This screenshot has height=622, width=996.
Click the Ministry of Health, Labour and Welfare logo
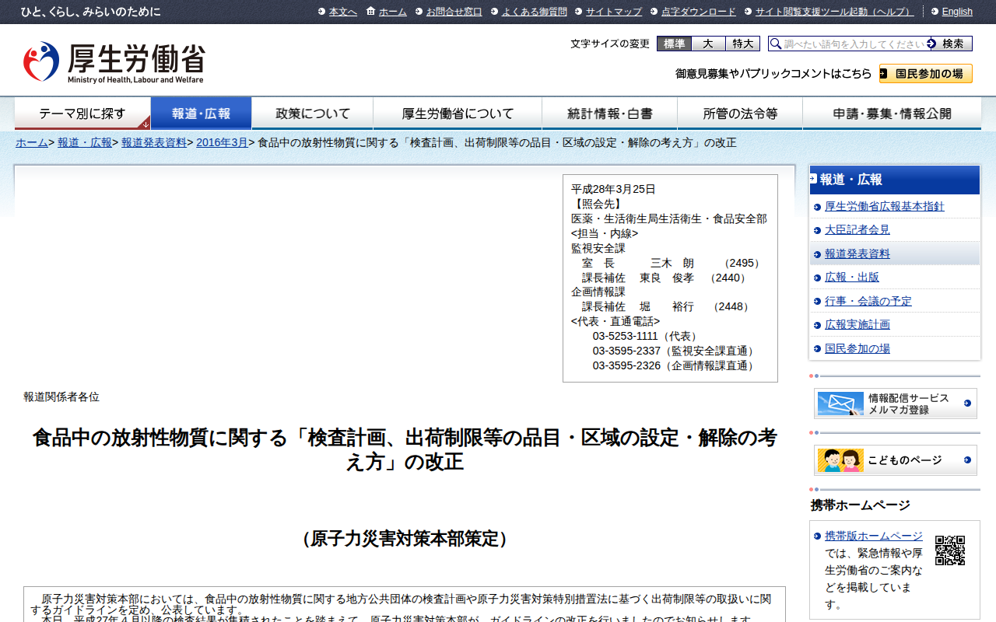tap(114, 62)
